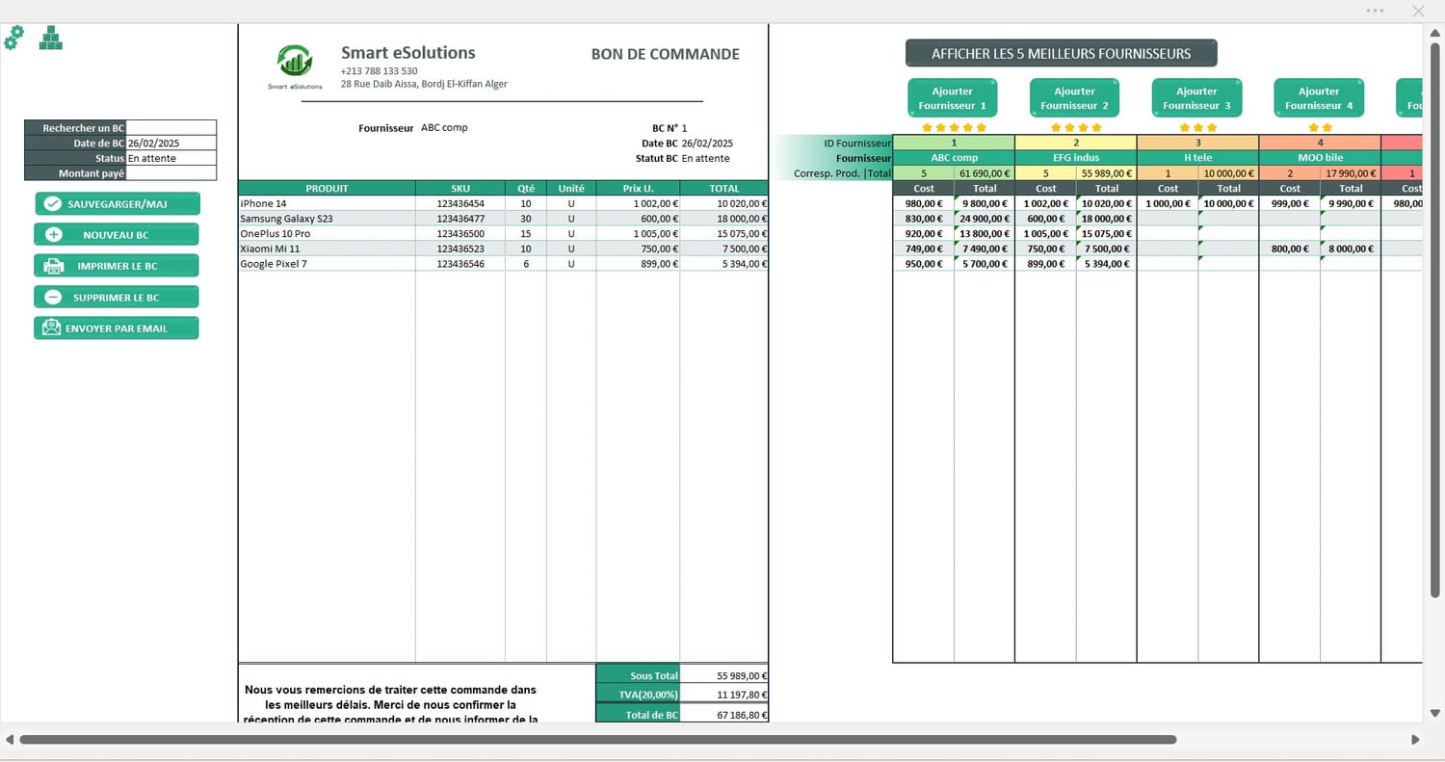Click the envelope icon on ENVOYER PAR EMAIL
Image resolution: width=1445 pixels, height=762 pixels.
[51, 328]
